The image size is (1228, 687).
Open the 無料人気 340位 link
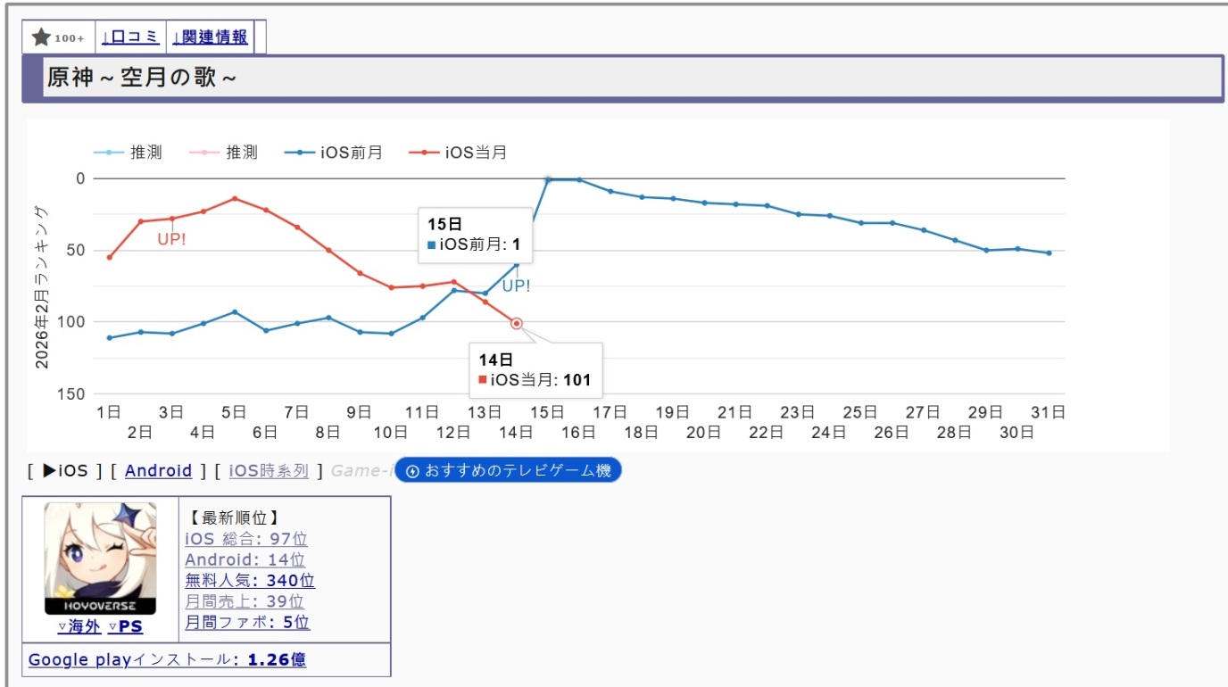[250, 581]
